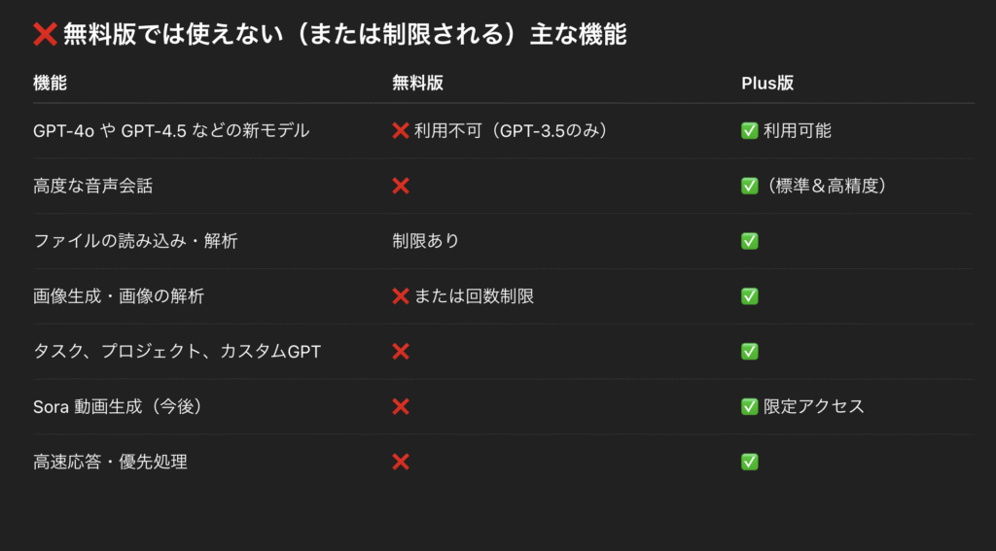Click red cross beside または回数制限
Image resolution: width=996 pixels, height=551 pixels.
pyautogui.click(x=401, y=295)
